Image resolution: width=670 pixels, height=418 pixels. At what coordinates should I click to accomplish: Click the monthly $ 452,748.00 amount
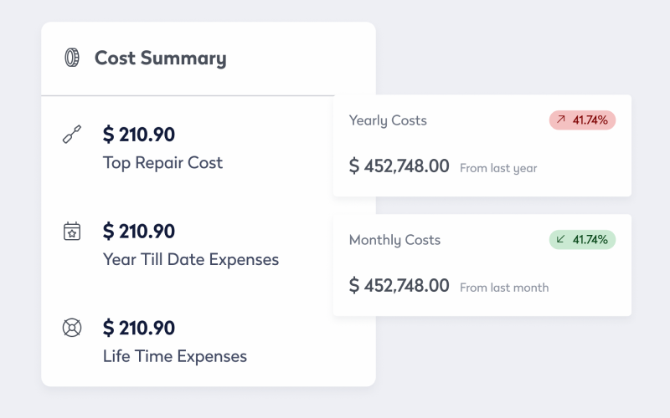click(x=399, y=285)
